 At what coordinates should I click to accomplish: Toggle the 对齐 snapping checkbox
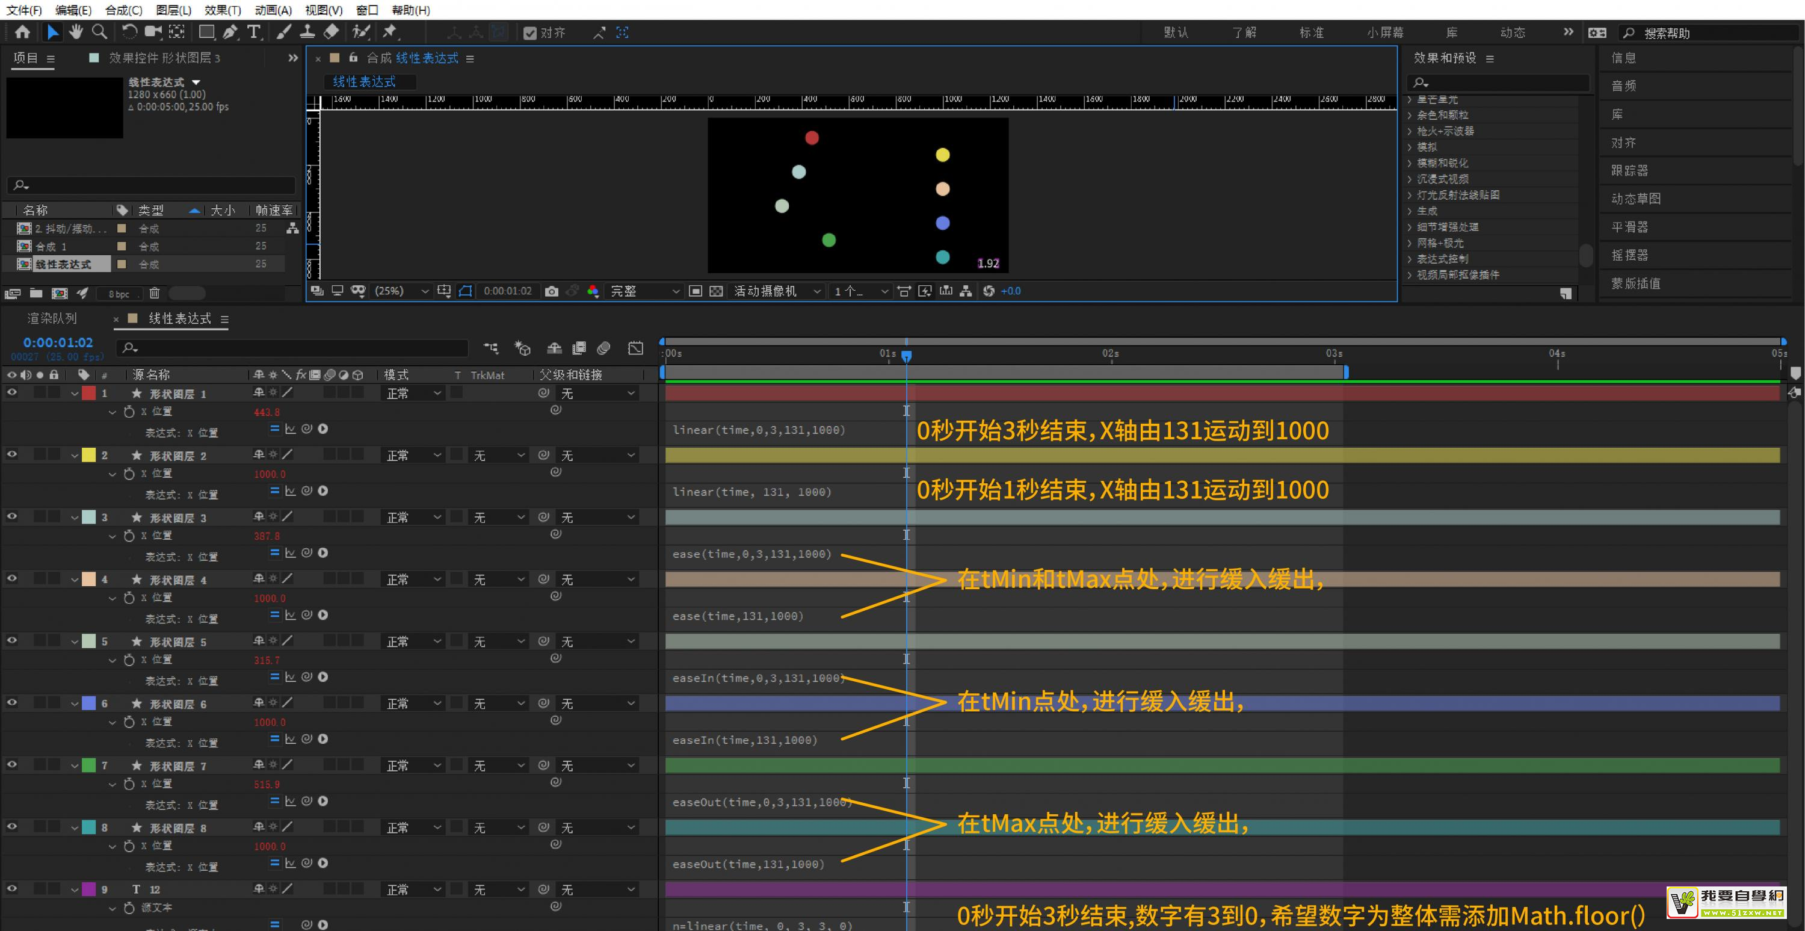[529, 33]
